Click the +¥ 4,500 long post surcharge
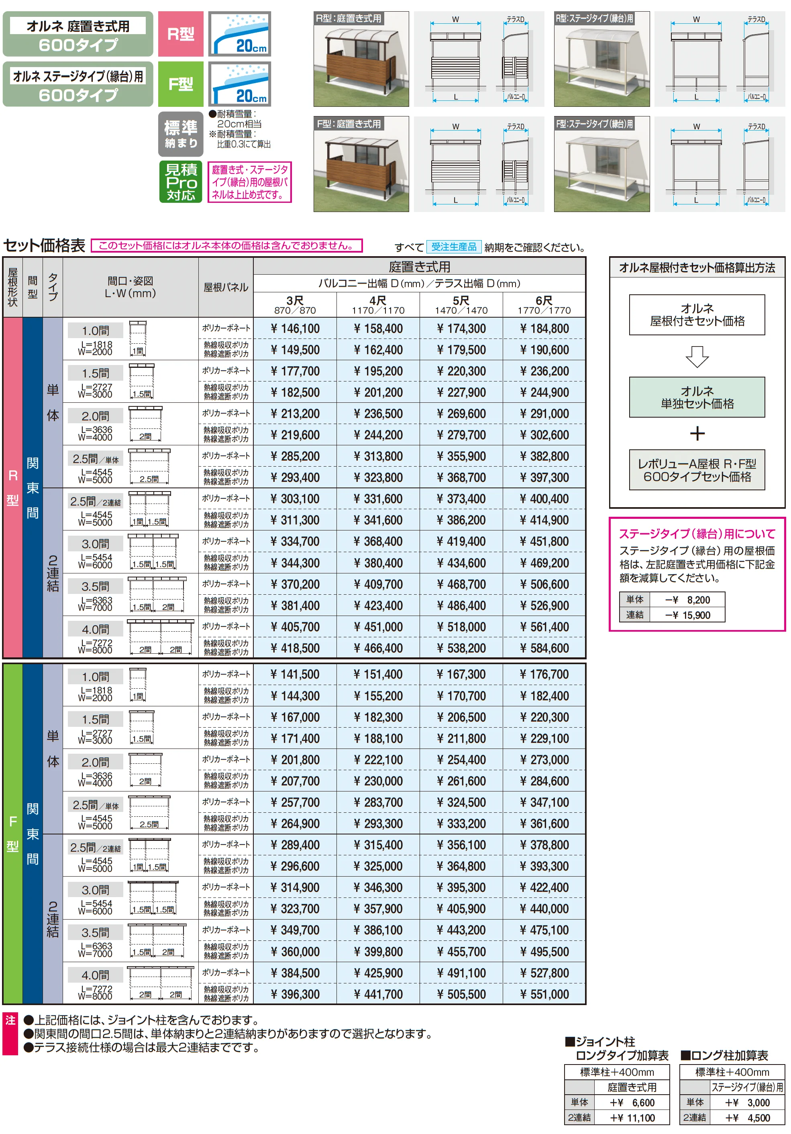Viewport: 791px width, 1134px height. pyautogui.click(x=748, y=1118)
